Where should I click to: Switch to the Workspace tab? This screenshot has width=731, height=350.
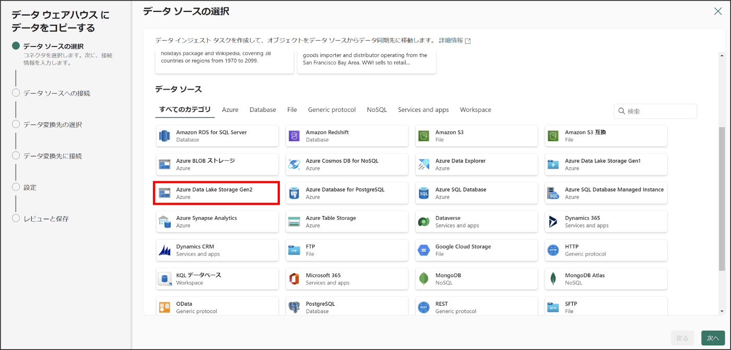click(475, 110)
